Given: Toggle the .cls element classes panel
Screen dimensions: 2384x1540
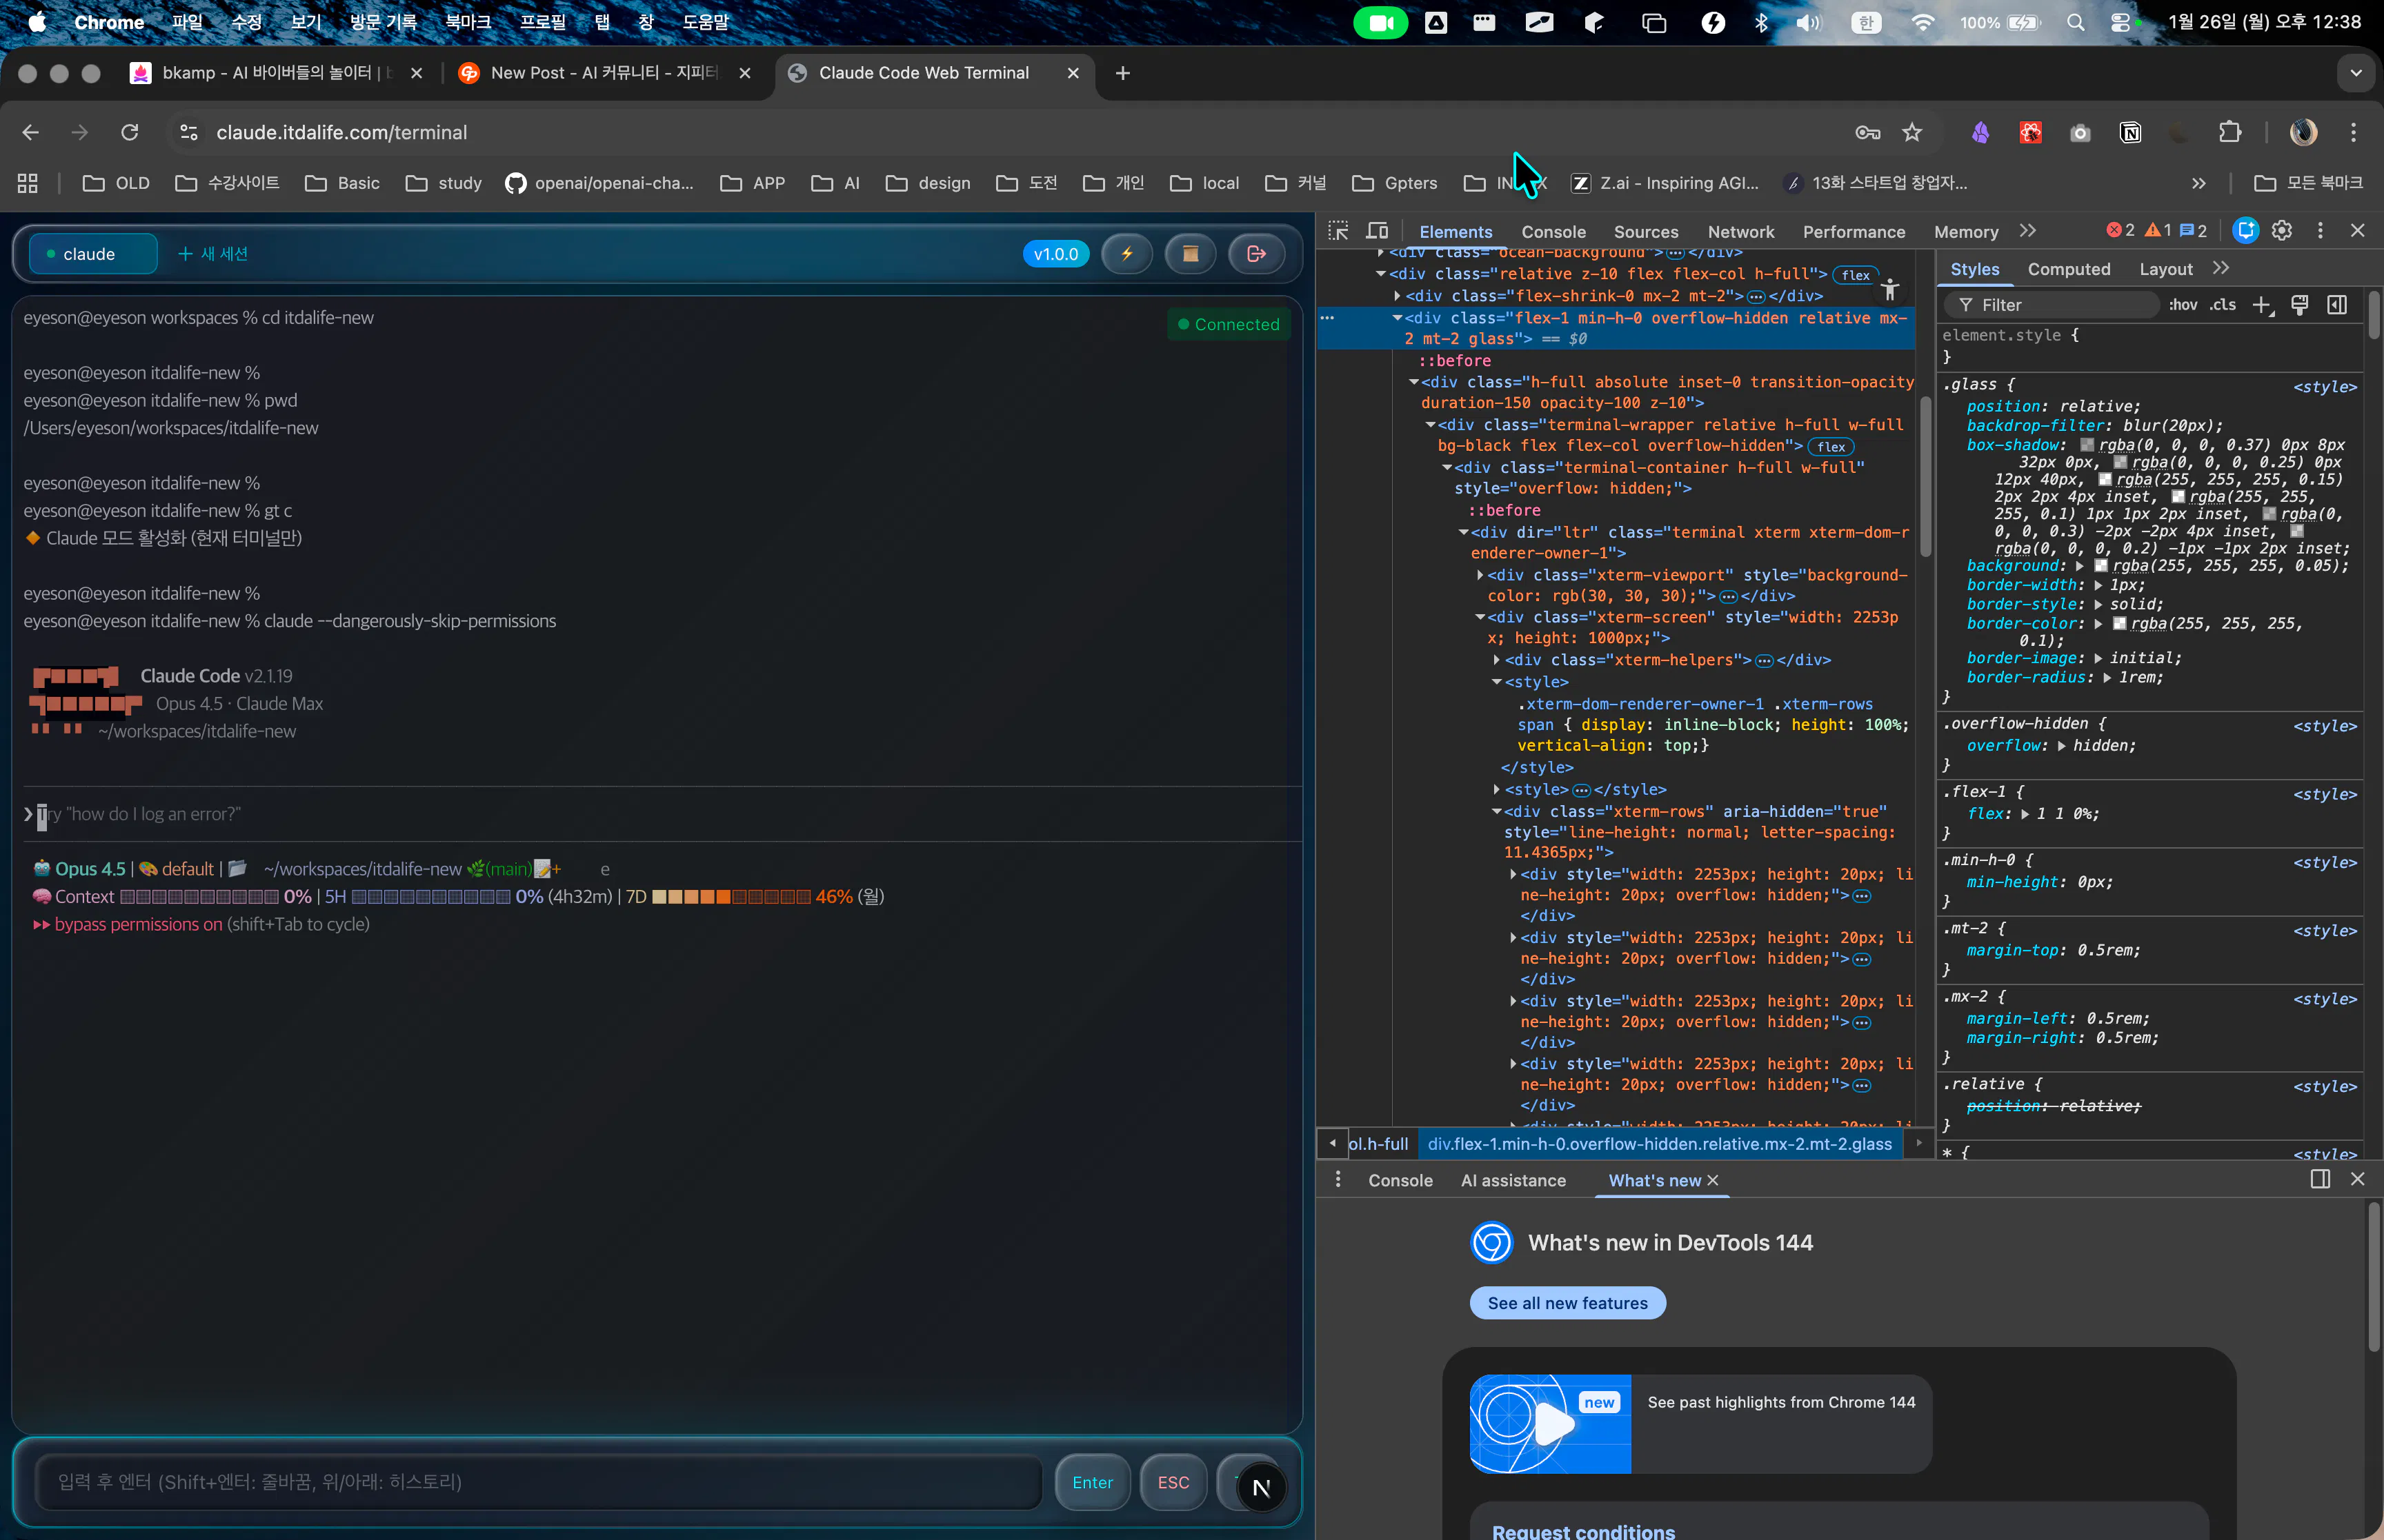Looking at the screenshot, I should (2222, 305).
